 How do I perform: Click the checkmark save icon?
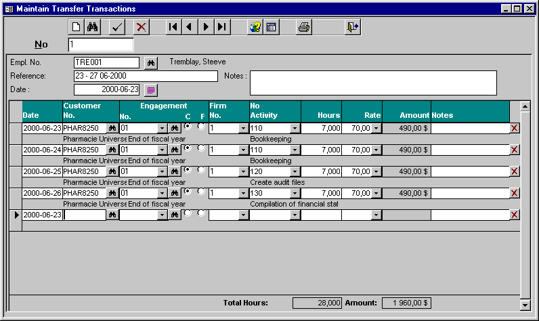click(117, 27)
